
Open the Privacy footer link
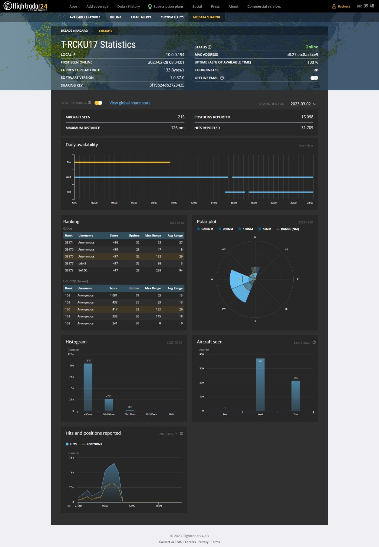pos(203,542)
